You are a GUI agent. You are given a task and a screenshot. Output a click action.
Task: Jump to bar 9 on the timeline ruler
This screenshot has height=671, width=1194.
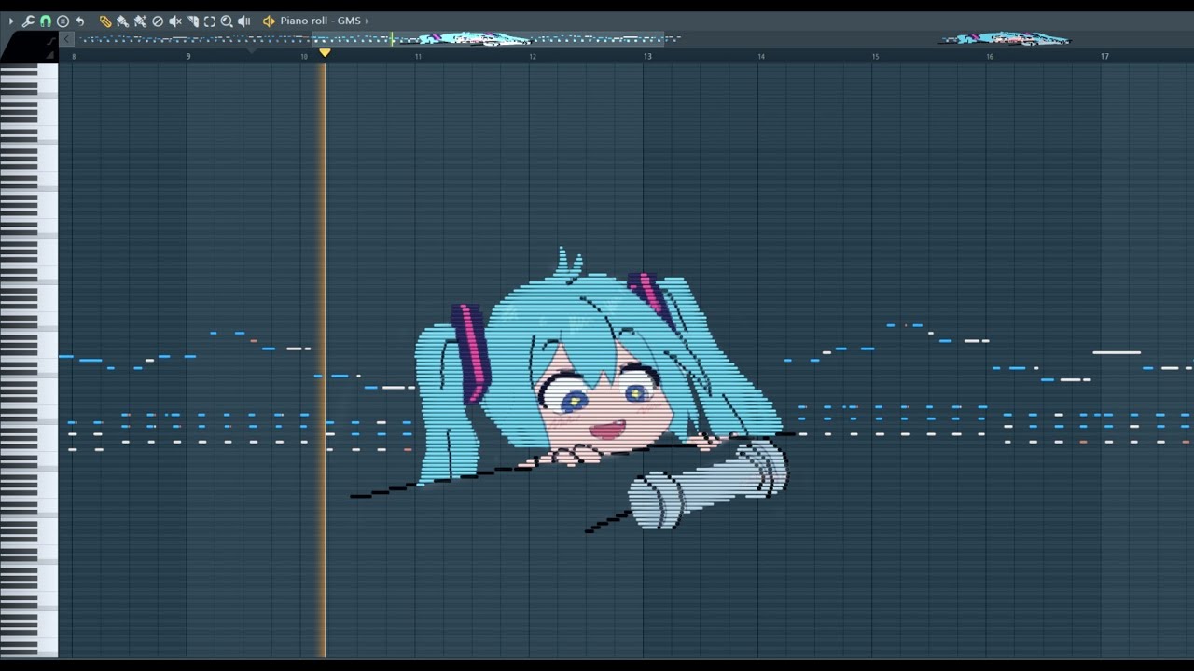tap(188, 57)
